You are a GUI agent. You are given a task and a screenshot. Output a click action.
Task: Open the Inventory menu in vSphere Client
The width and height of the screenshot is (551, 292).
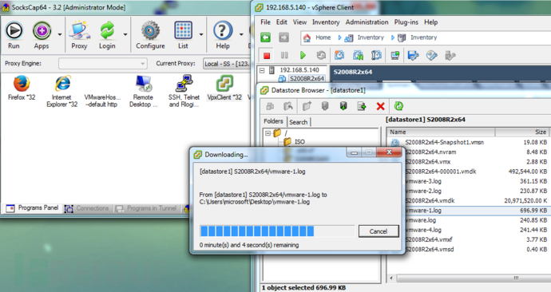tap(326, 22)
